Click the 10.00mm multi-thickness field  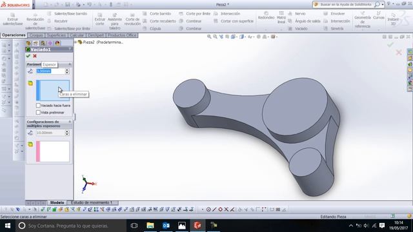tap(50, 133)
